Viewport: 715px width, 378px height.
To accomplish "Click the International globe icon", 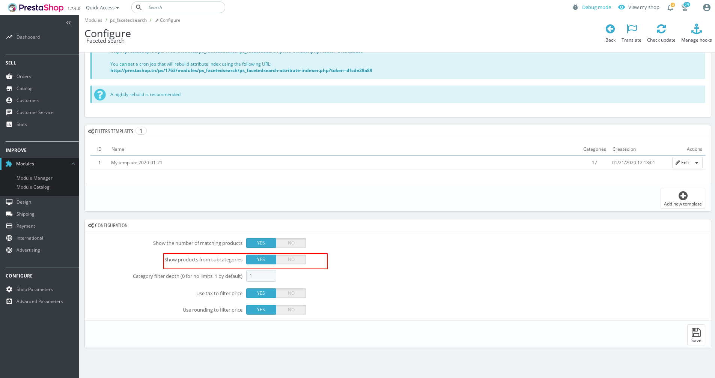I will click(x=9, y=238).
